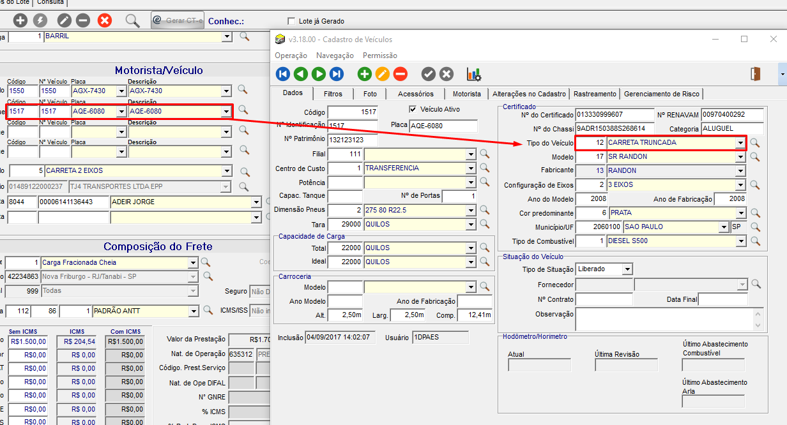The height and width of the screenshot is (425, 787).
Task: Expand the Cor predominante dropdown
Action: 740,213
